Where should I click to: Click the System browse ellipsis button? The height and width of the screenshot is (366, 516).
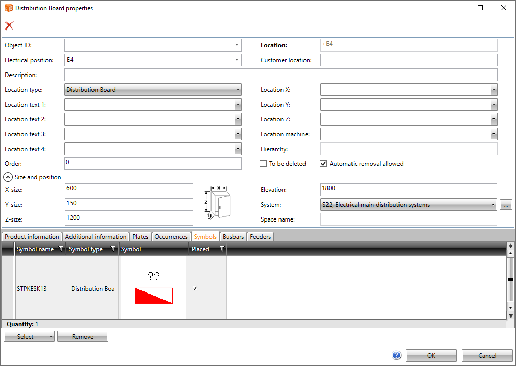[x=505, y=205]
